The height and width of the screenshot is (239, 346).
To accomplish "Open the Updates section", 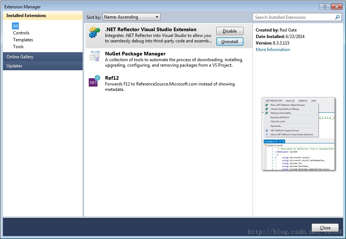I will click(x=43, y=66).
